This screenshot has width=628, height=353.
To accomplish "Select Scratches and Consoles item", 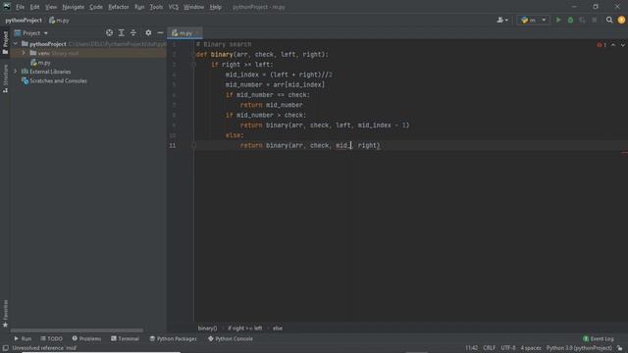I will (54, 80).
